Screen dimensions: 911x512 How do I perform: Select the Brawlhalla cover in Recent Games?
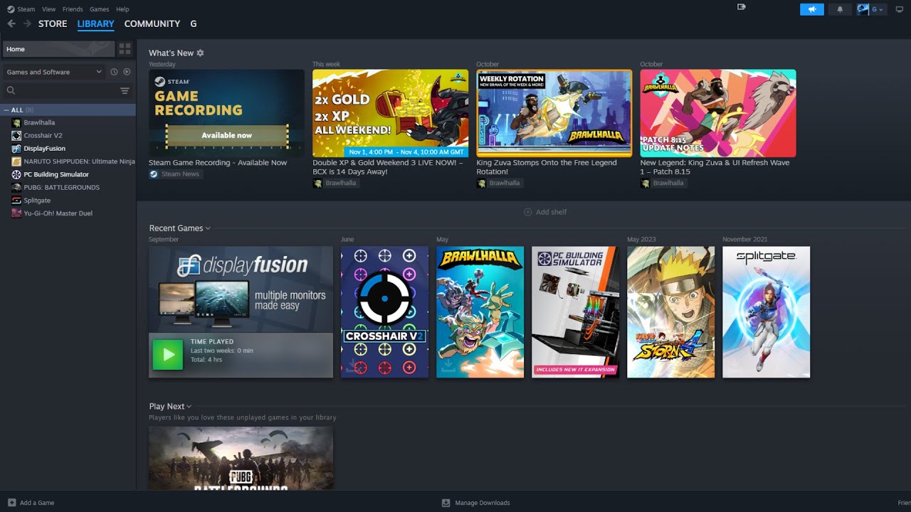pos(480,312)
